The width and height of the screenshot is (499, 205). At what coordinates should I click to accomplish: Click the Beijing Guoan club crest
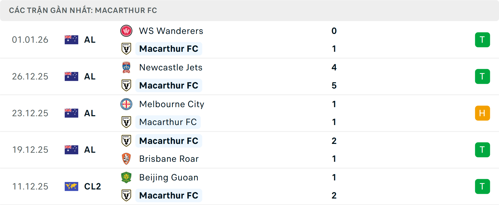(126, 178)
